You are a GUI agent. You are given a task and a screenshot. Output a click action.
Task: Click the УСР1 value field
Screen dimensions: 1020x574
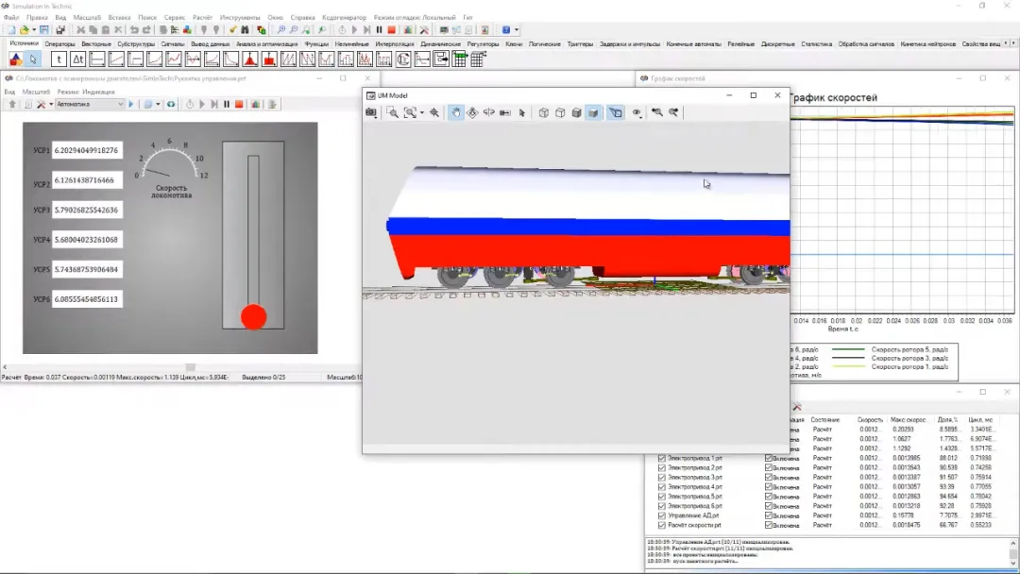(x=87, y=150)
